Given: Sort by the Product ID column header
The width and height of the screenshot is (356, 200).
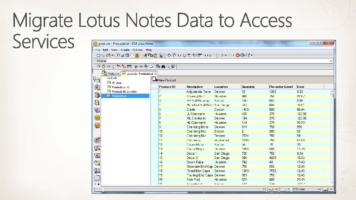Looking at the screenshot, I should (172, 86).
